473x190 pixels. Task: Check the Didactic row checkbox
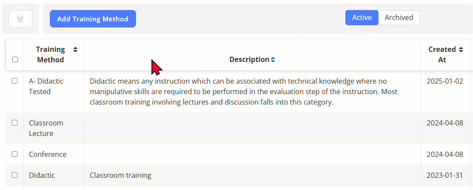[14, 175]
